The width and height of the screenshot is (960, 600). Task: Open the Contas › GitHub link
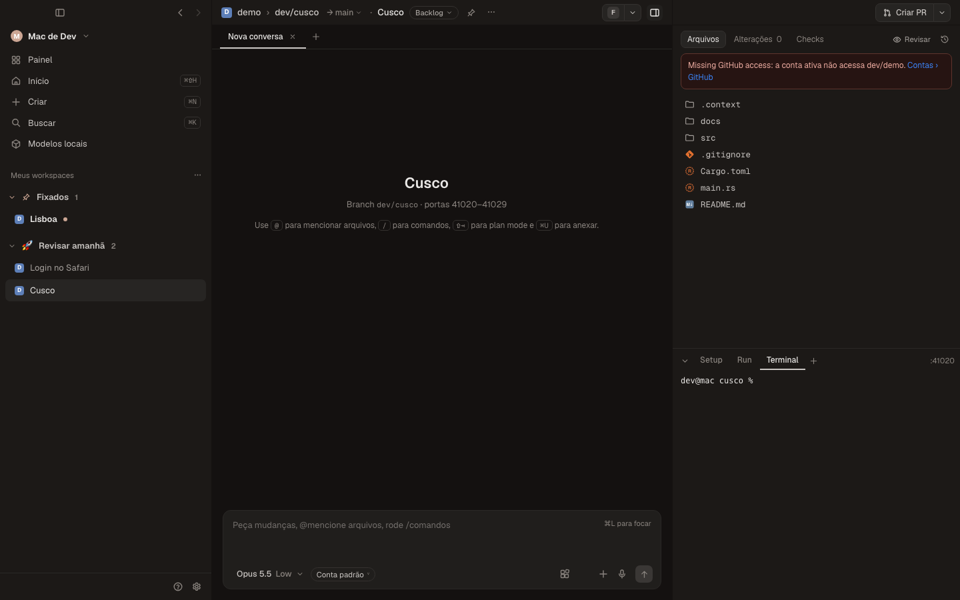click(923, 65)
